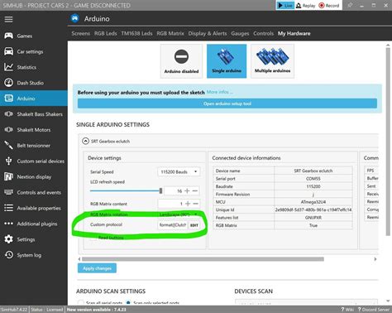
Task: Open ShakeIt Bass Shakers
Action: point(34,114)
